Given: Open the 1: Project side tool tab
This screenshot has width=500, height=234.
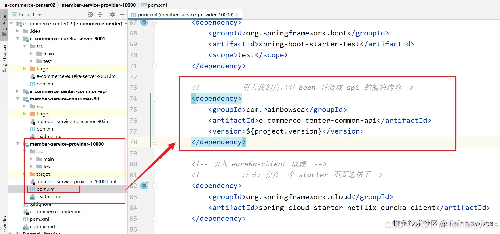Looking at the screenshot, I should point(4,24).
